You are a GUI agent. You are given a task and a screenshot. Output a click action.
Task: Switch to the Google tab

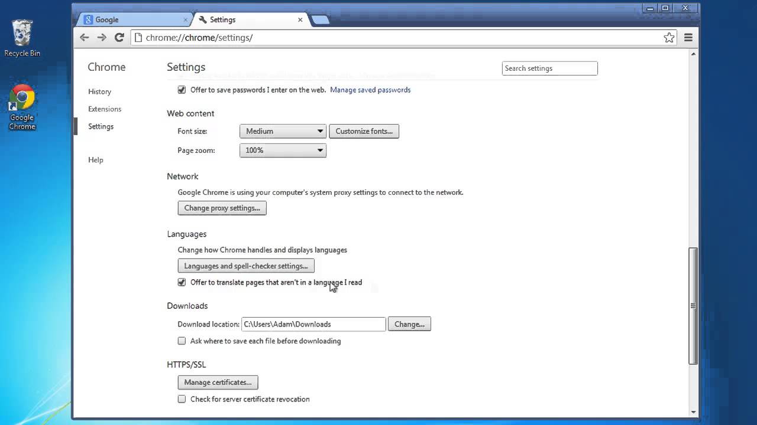[x=135, y=19]
